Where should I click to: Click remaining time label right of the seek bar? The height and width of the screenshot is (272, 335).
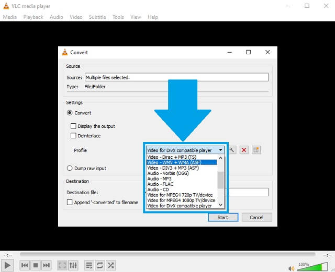coord(327,255)
